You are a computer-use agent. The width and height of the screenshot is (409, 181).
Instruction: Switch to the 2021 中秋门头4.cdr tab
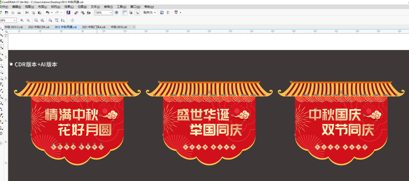click(94, 27)
